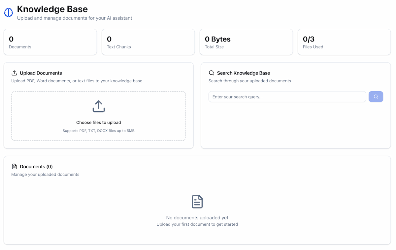Click the dashed upload dropzone area
This screenshot has height=250, width=396.
click(98, 116)
